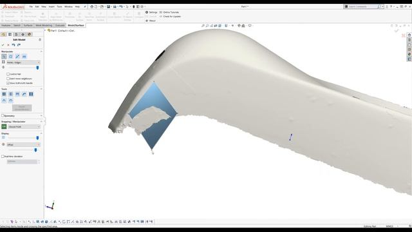
Task: Switch to the Mesh Modeling tab
Action: coord(44,26)
